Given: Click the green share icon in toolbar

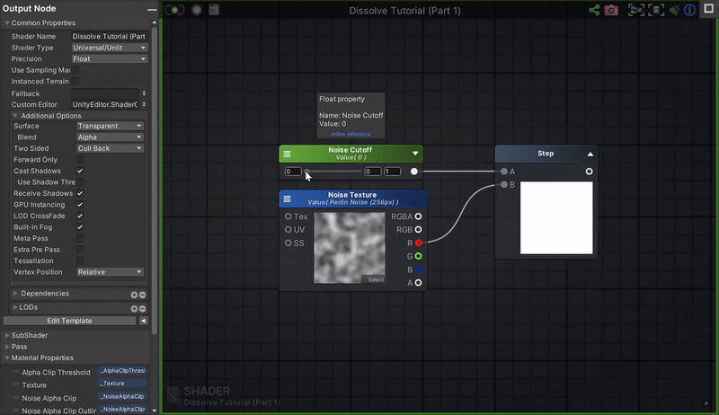Looking at the screenshot, I should pos(594,10).
